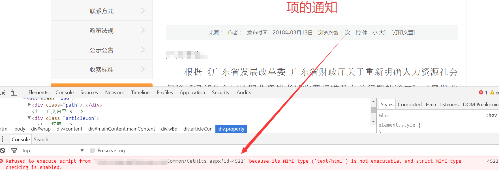Screen dimensions: 499x170
Task: Switch to the Network tab
Action: (114, 92)
